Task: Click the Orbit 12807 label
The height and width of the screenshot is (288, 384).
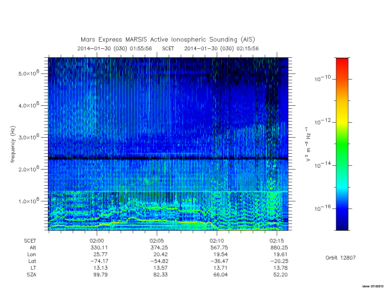Action: pyautogui.click(x=340, y=258)
